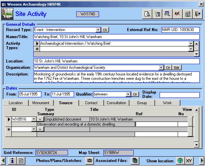The height and width of the screenshot is (166, 205).
Task: Click the XY show location button
Action: point(189,161)
